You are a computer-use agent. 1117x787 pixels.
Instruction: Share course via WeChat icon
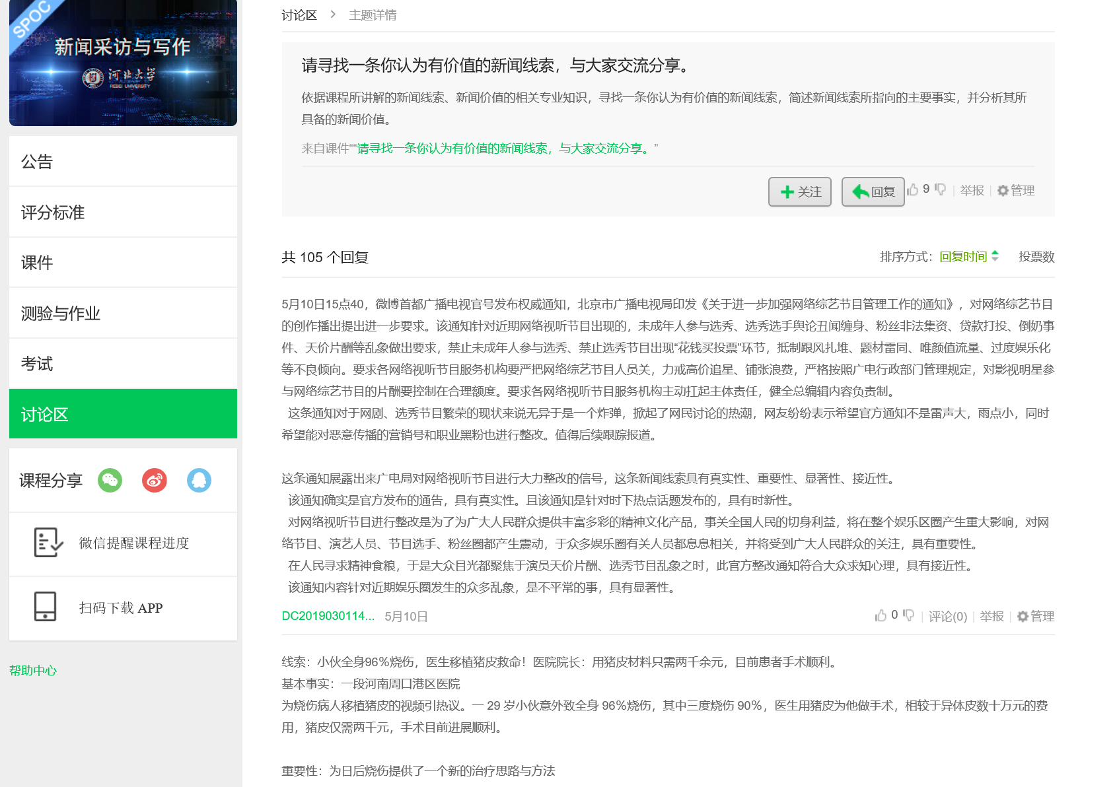(110, 480)
